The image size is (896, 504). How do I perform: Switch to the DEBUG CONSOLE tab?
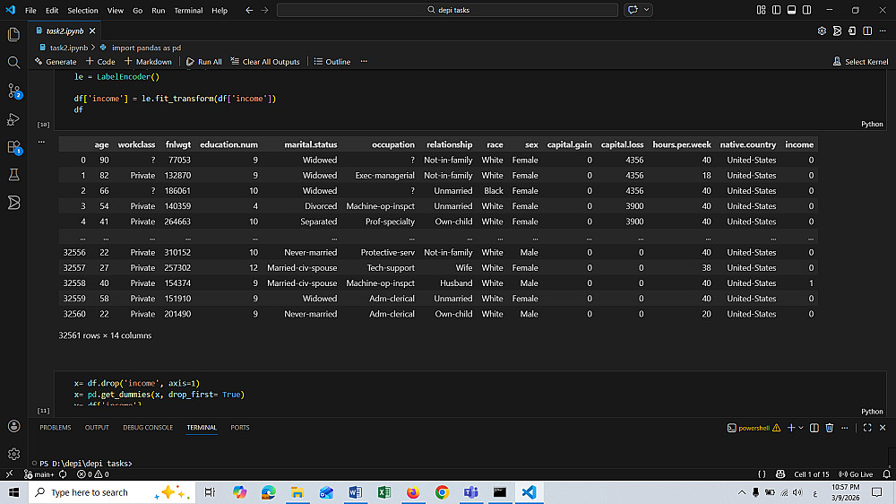click(x=148, y=428)
